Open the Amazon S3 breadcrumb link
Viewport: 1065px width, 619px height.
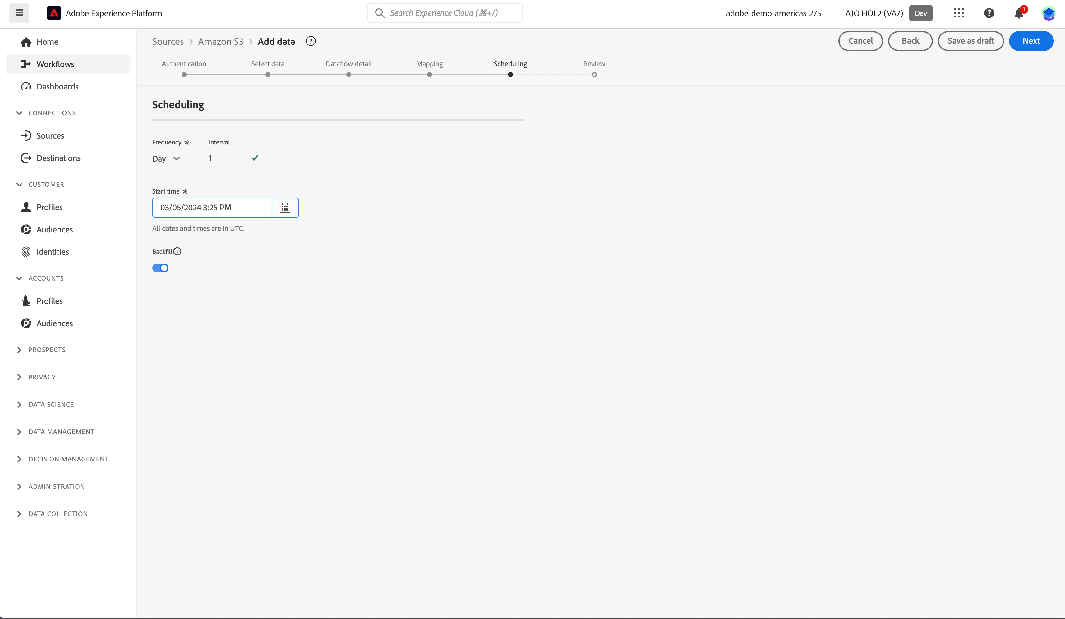221,41
